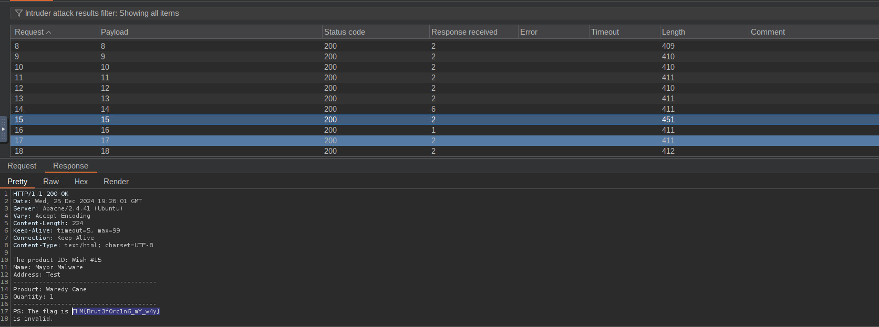The image size is (879, 327).
Task: Sort results by Status code column
Action: (344, 32)
